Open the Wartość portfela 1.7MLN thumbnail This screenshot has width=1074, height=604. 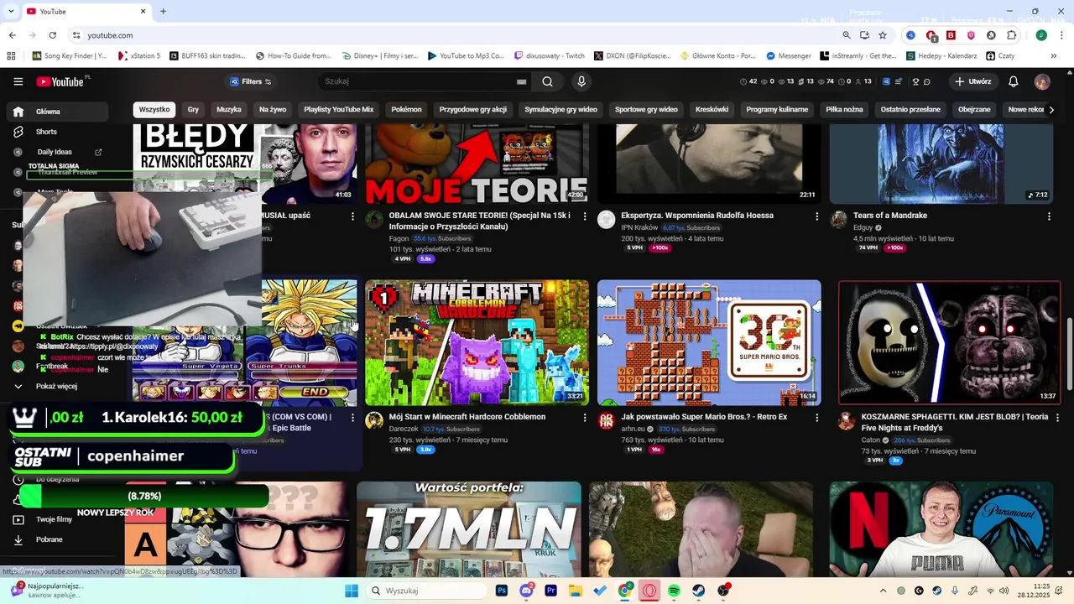click(469, 528)
